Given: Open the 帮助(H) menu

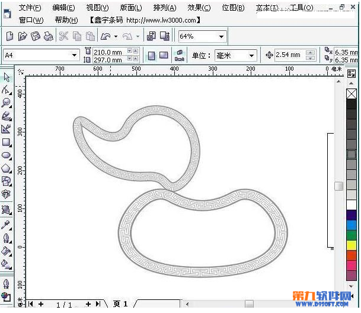Looking at the screenshot, I should click(x=66, y=20).
